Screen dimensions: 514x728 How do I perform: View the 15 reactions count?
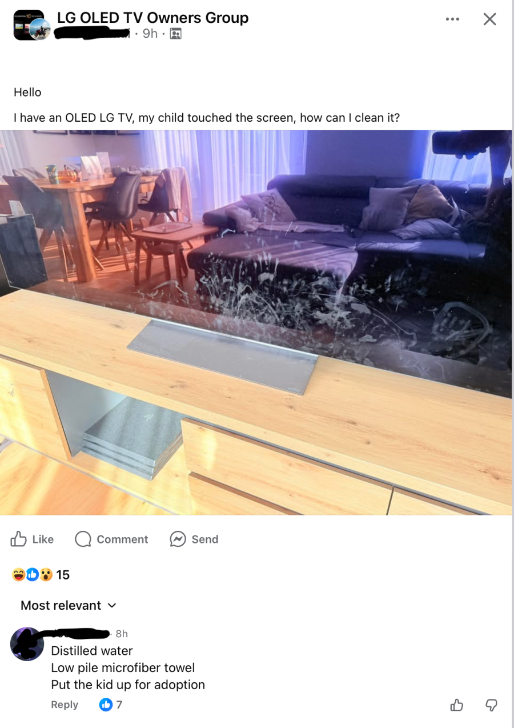(63, 574)
